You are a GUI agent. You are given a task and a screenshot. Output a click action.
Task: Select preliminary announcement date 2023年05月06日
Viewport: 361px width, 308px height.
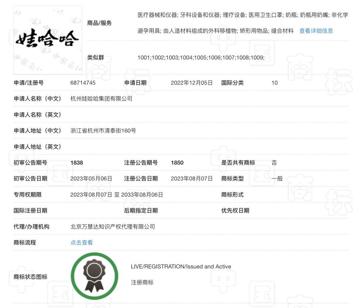point(91,179)
